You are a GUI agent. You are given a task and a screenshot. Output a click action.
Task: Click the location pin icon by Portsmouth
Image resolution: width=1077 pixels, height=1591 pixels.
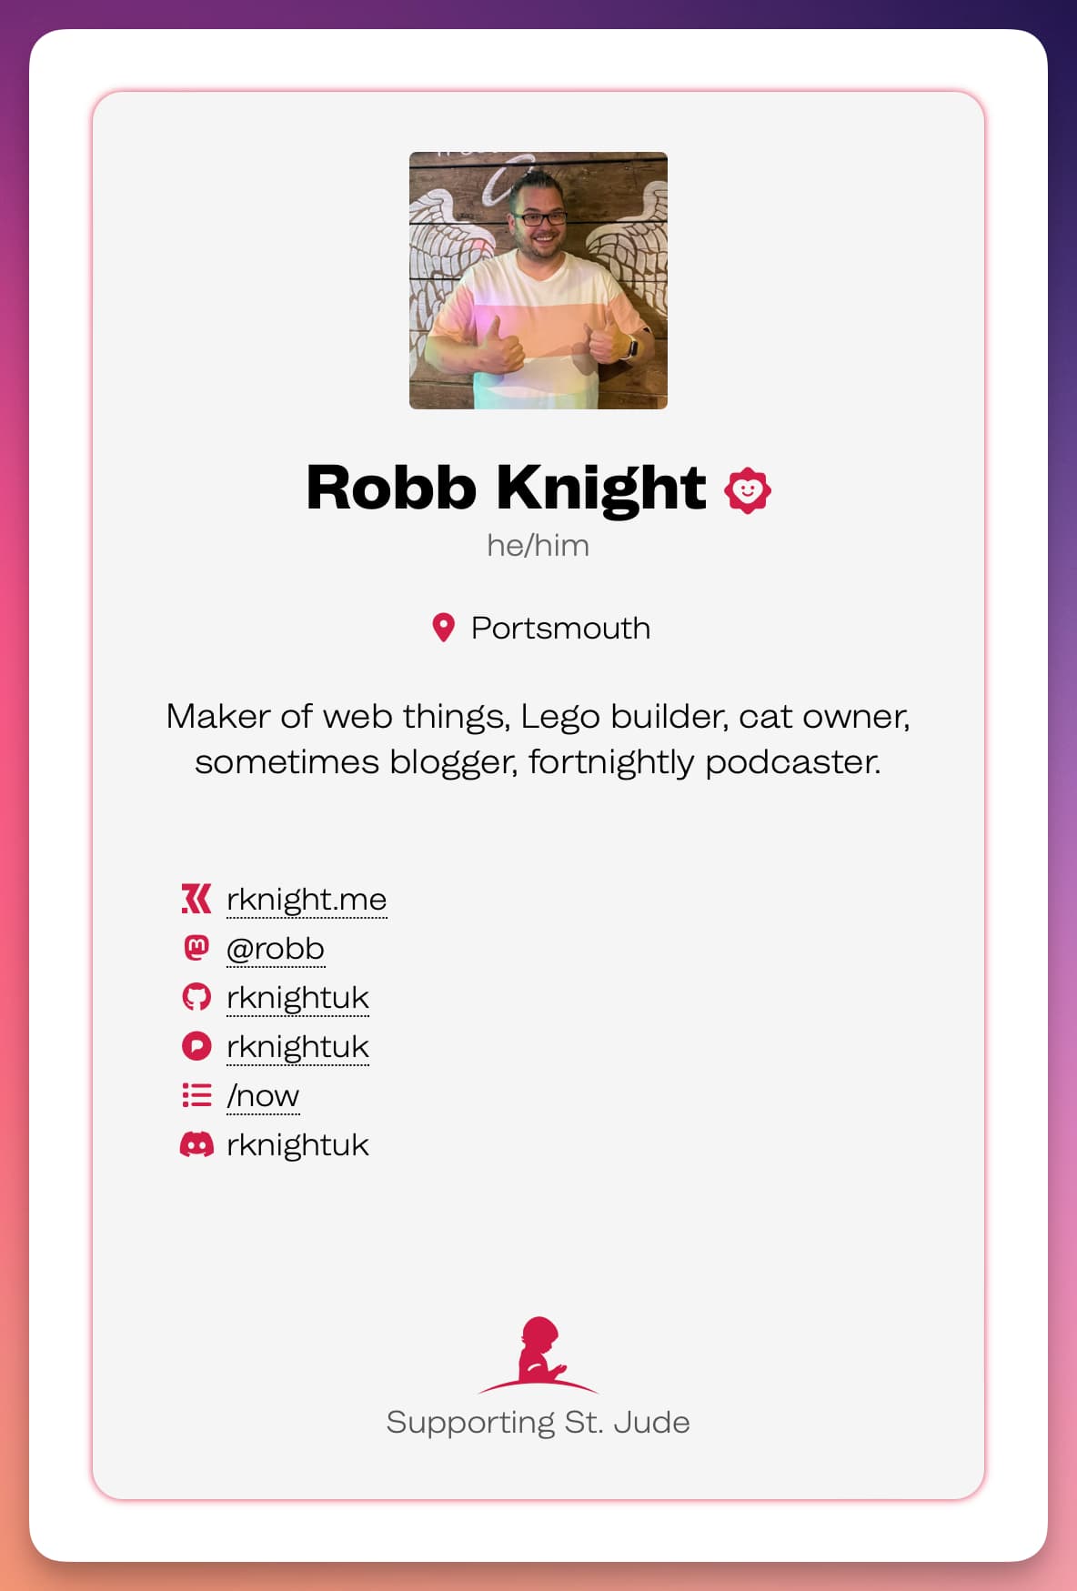pos(443,628)
